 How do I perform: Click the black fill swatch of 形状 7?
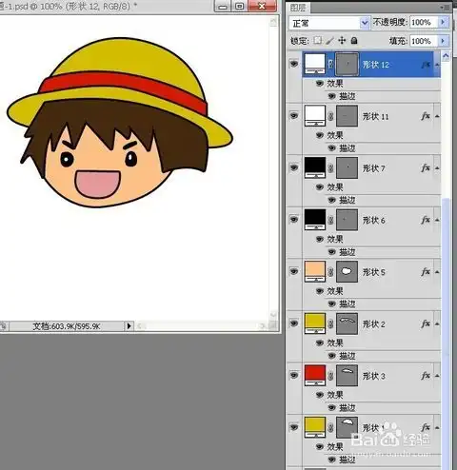pyautogui.click(x=315, y=167)
